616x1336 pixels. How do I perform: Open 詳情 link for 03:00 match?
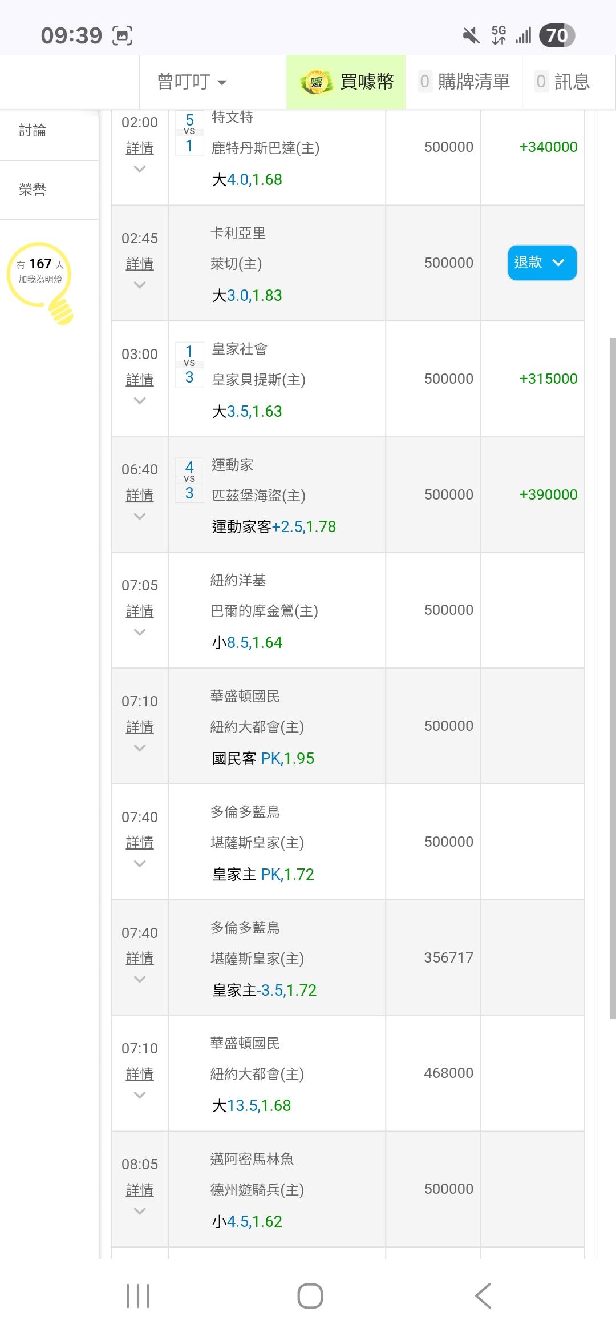[x=140, y=380]
